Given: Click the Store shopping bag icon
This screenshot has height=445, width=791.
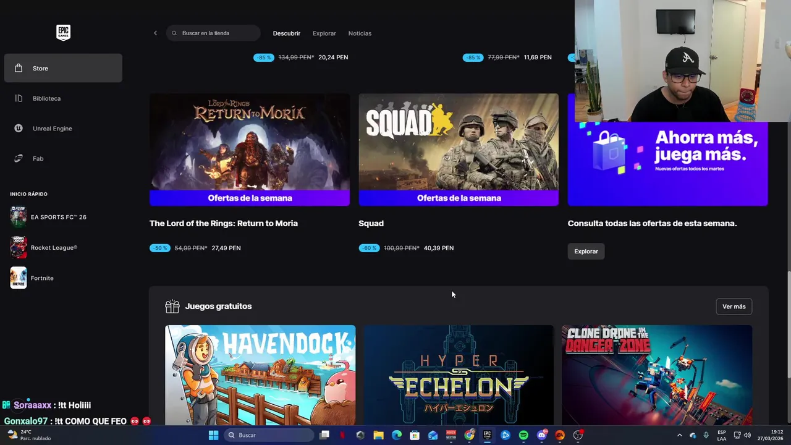Looking at the screenshot, I should tap(19, 68).
